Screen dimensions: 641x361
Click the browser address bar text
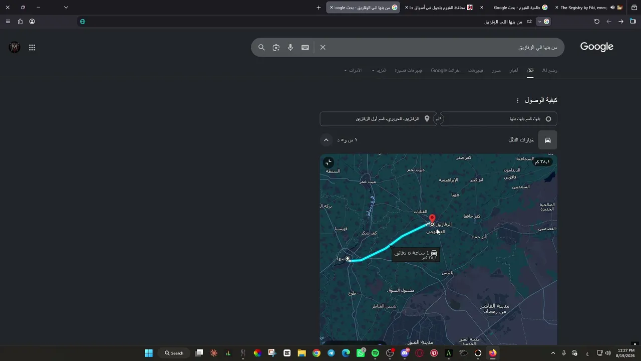tap(503, 22)
